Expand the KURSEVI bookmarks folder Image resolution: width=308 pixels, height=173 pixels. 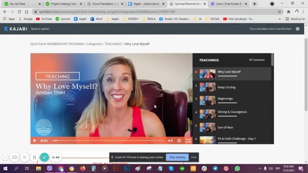130,19
